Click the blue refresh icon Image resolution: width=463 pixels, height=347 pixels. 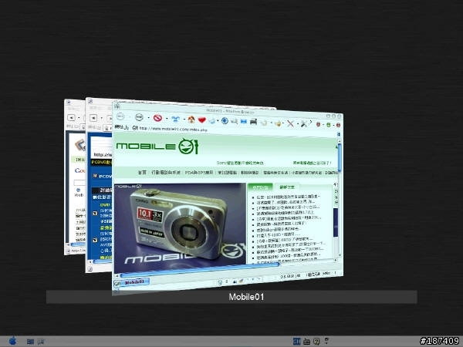click(176, 119)
